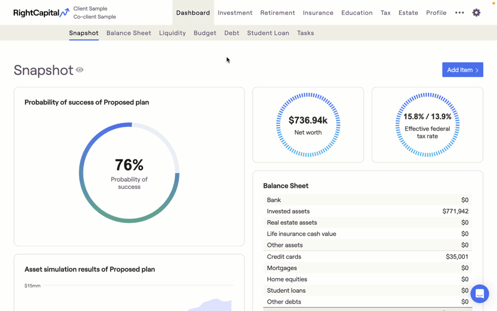The width and height of the screenshot is (497, 311).
Task: Click the Add Item button
Action: 462,70
